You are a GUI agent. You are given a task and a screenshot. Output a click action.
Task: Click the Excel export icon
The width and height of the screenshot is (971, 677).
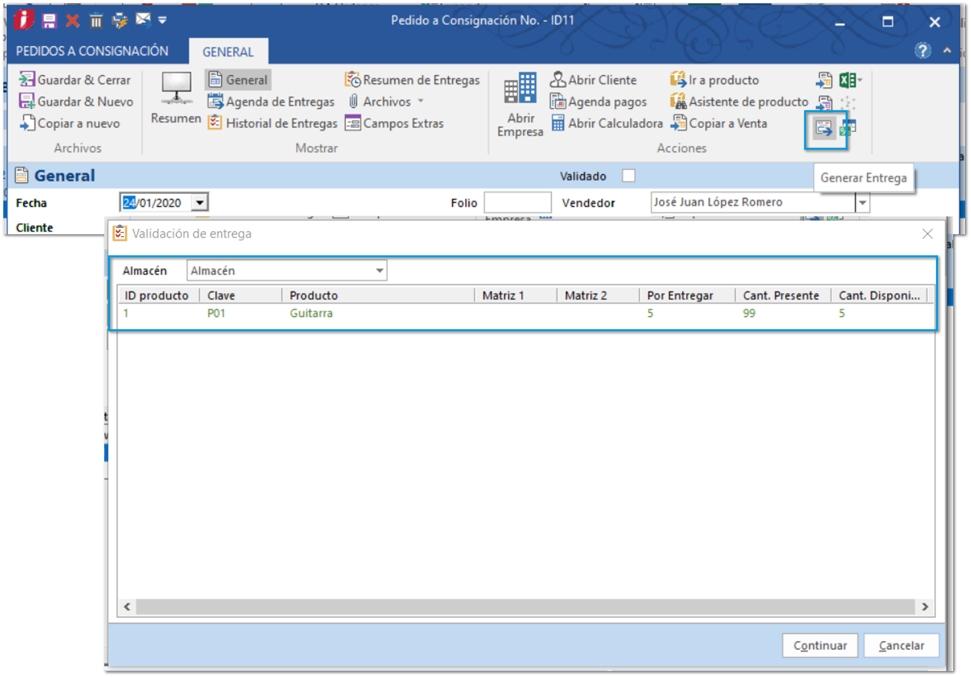848,81
